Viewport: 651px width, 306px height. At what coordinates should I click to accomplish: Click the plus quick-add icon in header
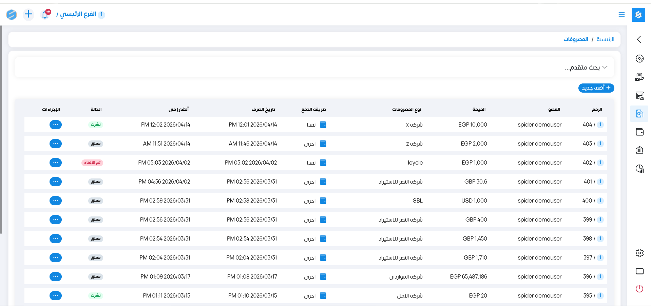point(28,14)
